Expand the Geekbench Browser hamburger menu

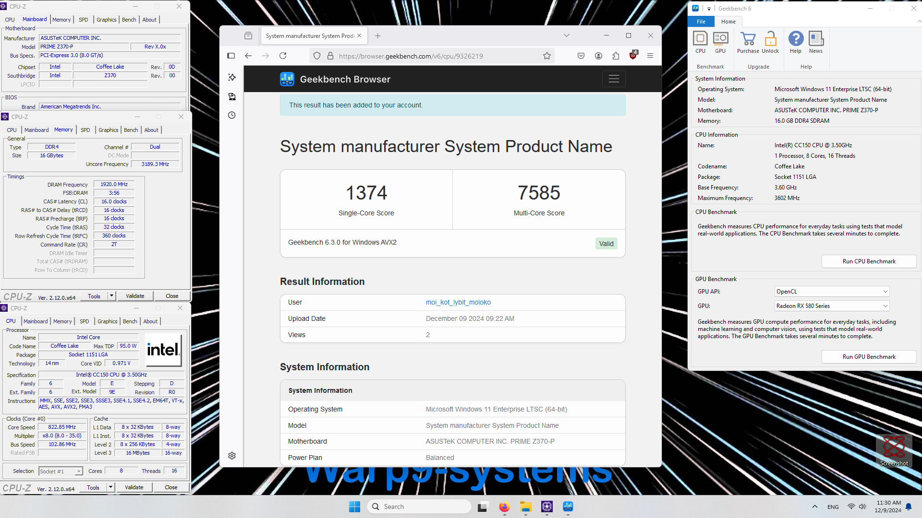pyautogui.click(x=614, y=79)
